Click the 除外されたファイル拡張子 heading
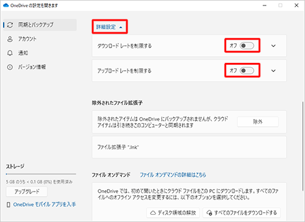Image resolution: width=305 pixels, height=222 pixels. coord(117,103)
